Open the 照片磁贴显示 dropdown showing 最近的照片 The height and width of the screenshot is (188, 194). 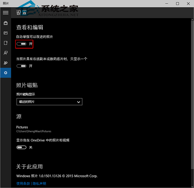49,102
